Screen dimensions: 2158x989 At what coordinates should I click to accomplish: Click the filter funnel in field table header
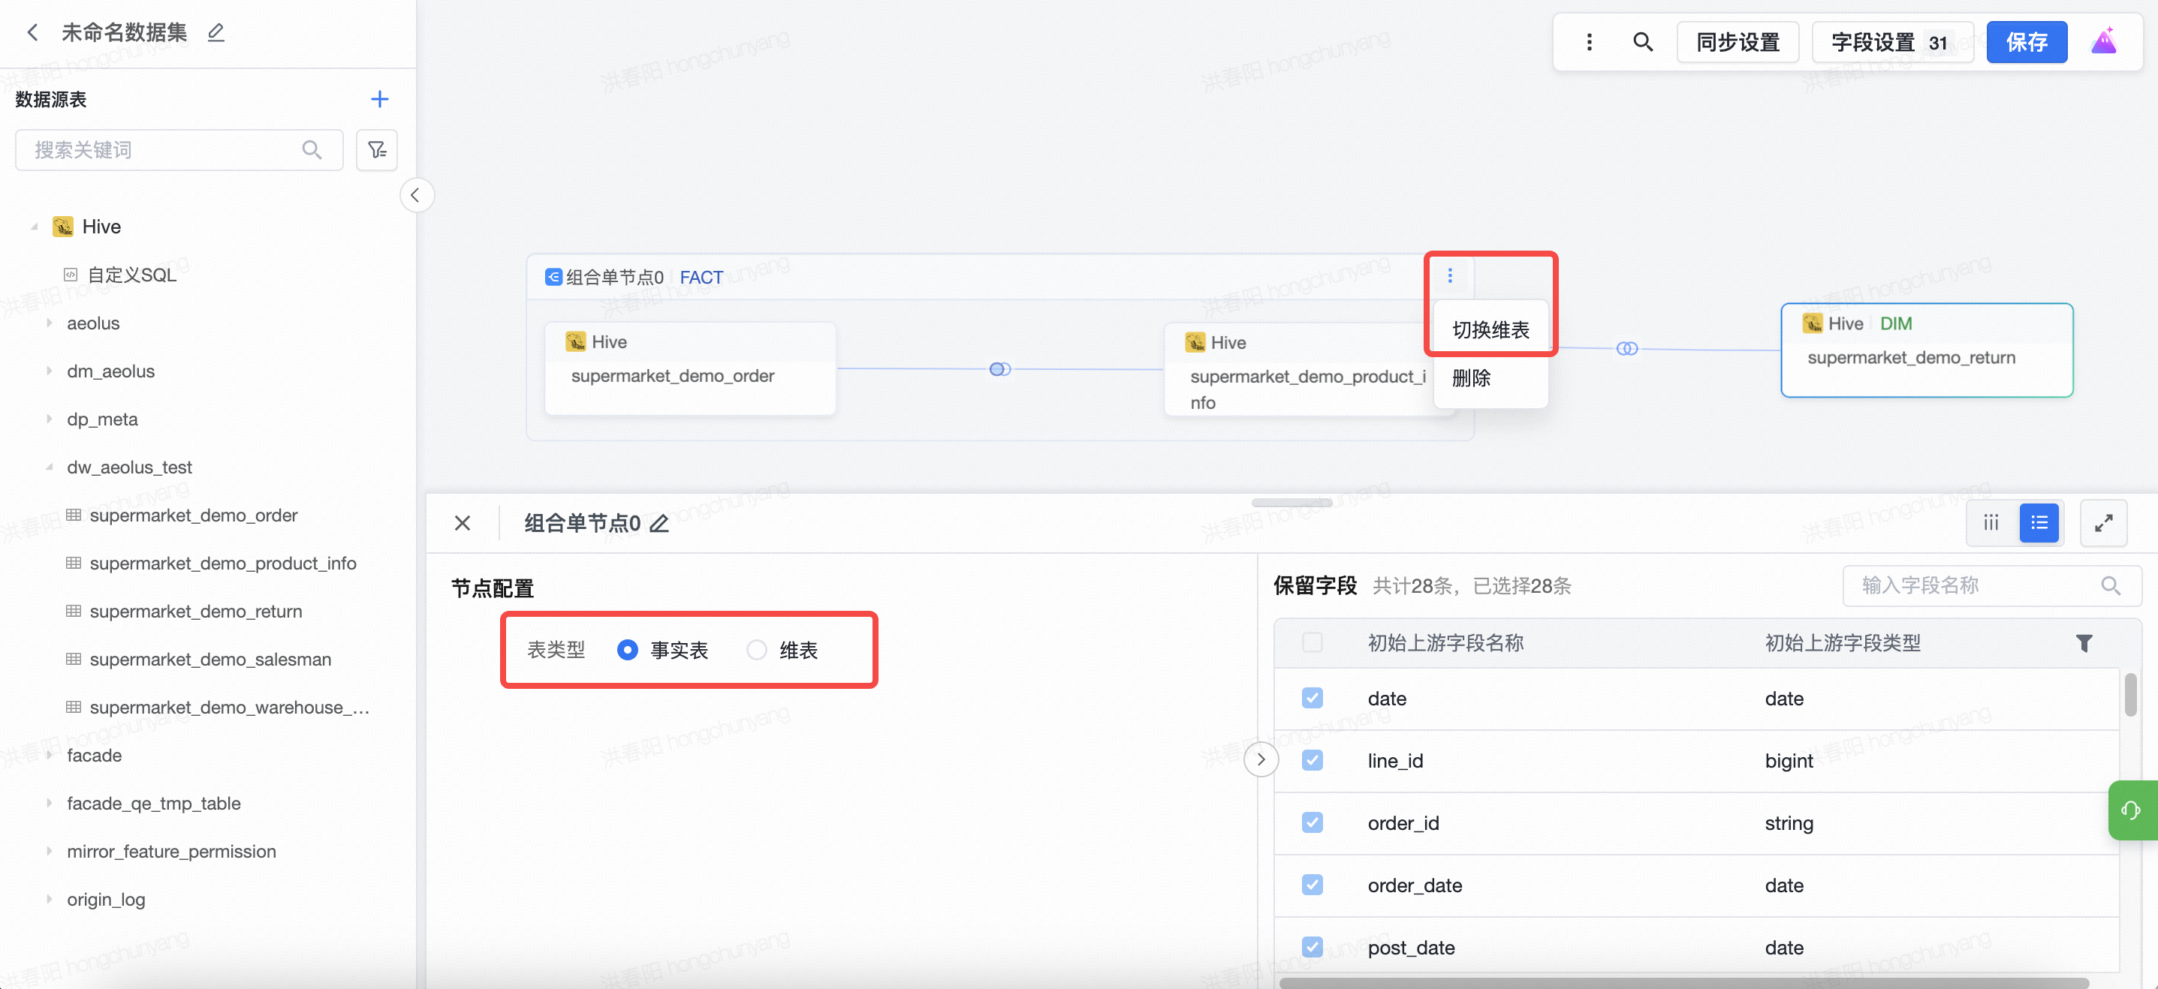click(2084, 643)
